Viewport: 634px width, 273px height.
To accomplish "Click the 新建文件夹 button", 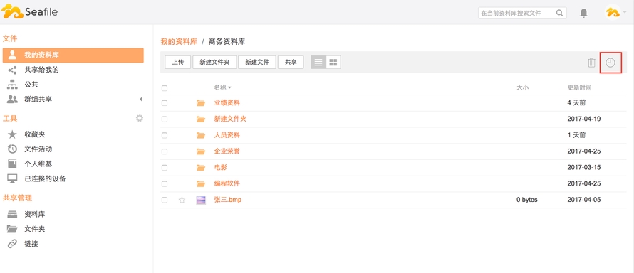I will pyautogui.click(x=214, y=62).
